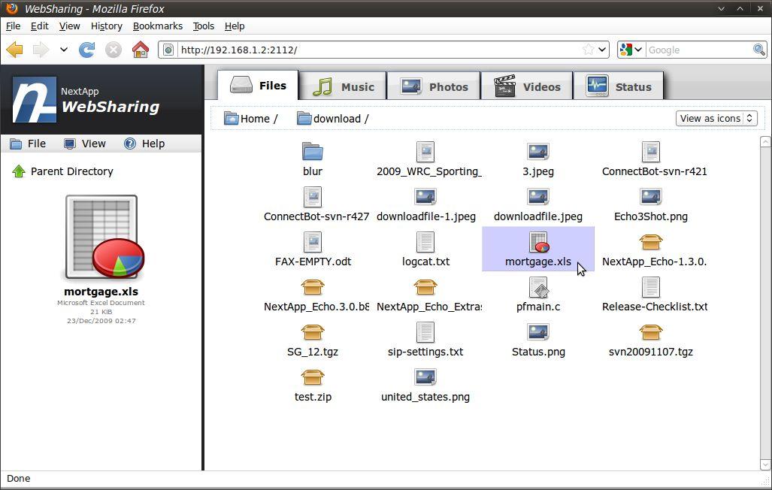Screen dimensions: 772x490
Task: Select the ConnectBot-svn-r421 file icon
Action: point(651,152)
